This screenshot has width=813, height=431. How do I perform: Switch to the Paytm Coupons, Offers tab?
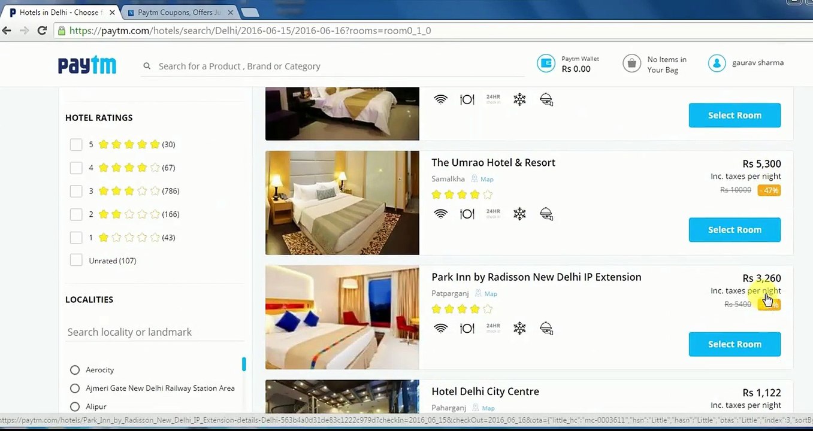(180, 12)
